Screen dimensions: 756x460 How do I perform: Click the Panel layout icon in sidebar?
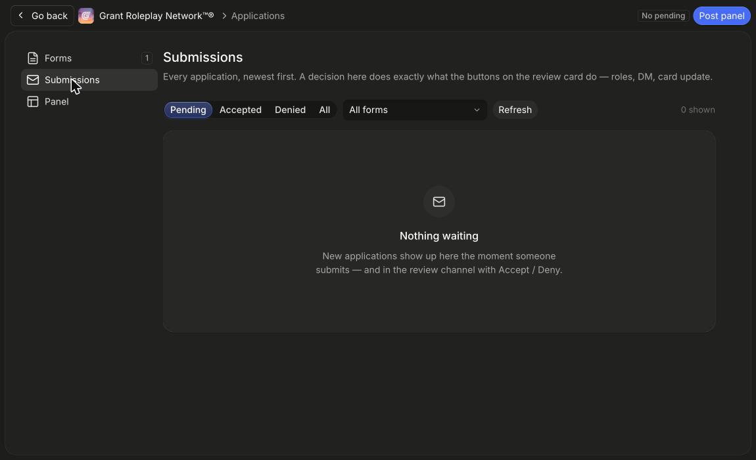[x=32, y=102]
